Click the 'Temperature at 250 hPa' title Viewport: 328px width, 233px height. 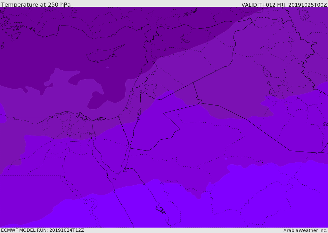[36, 4]
